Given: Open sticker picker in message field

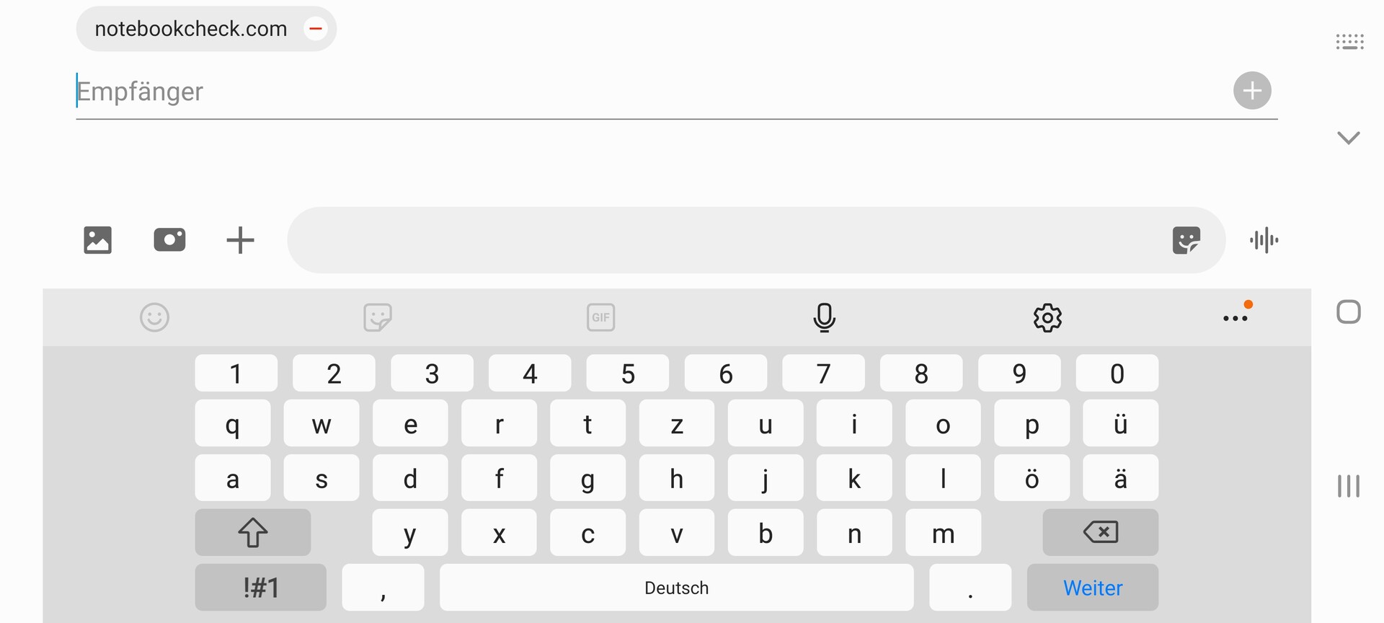Looking at the screenshot, I should pyautogui.click(x=1186, y=240).
